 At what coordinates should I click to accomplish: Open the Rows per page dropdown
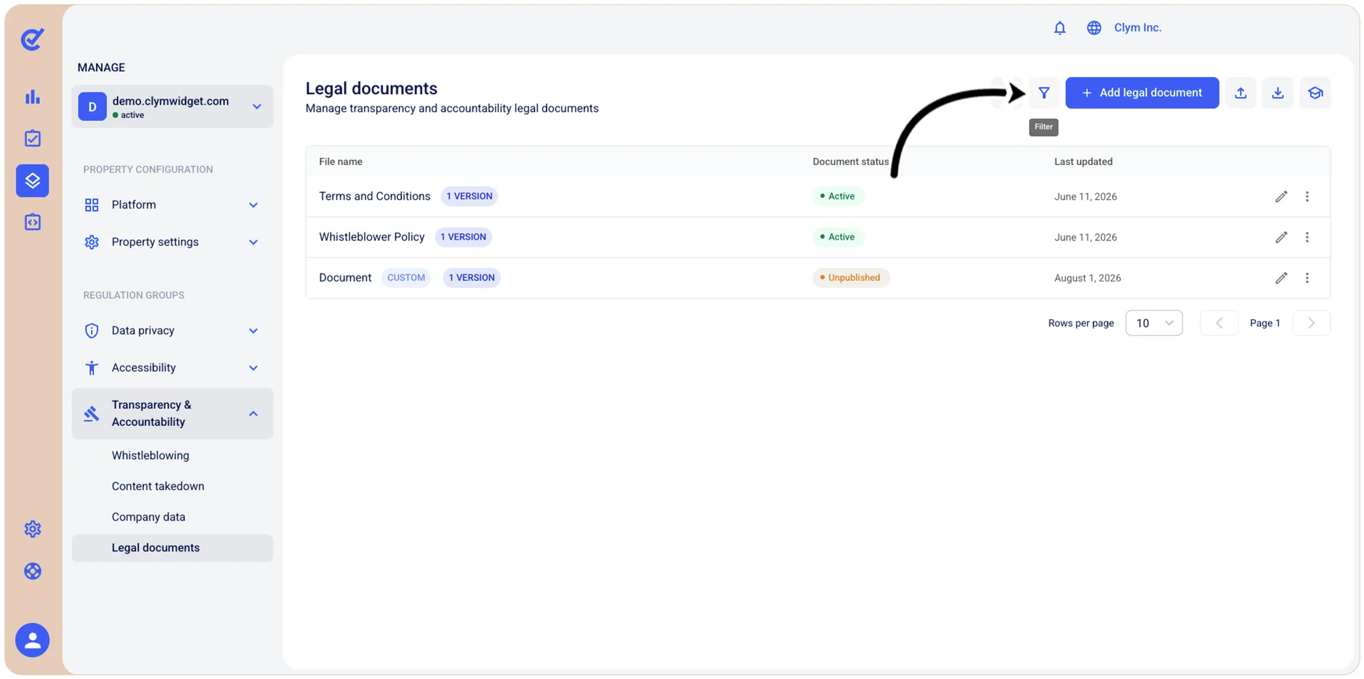click(x=1153, y=323)
